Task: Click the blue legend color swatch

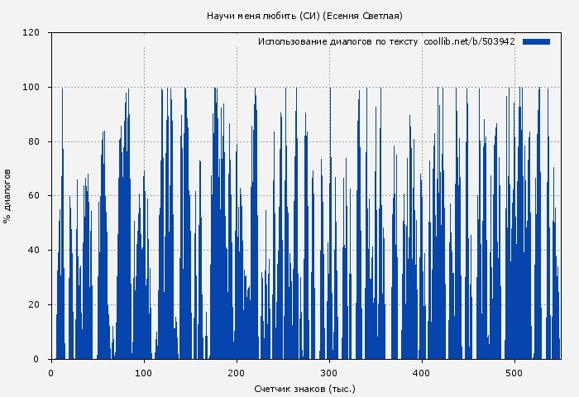Action: coord(536,41)
